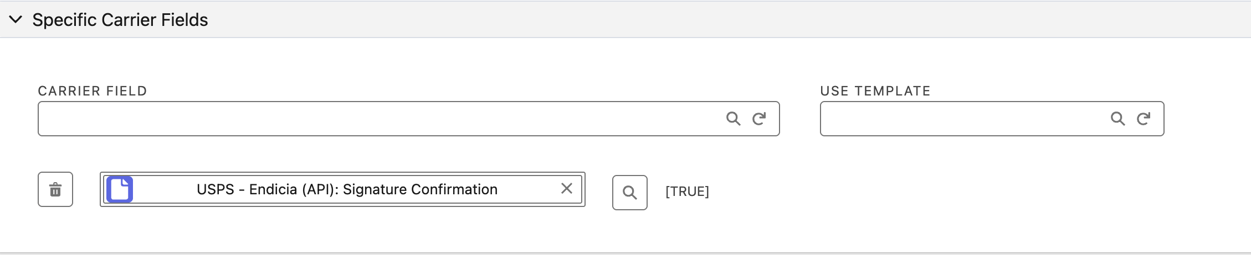Image resolution: width=1251 pixels, height=255 pixels.
Task: Open lookup search button beside the USPS pill
Action: click(629, 193)
